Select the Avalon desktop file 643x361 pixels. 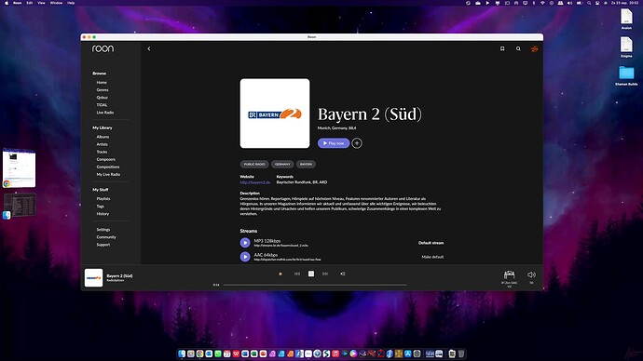(626, 19)
